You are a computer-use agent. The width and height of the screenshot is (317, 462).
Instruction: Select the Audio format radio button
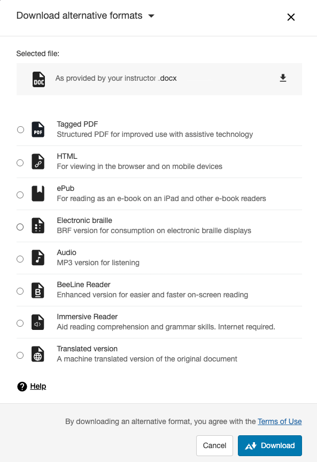click(x=20, y=259)
